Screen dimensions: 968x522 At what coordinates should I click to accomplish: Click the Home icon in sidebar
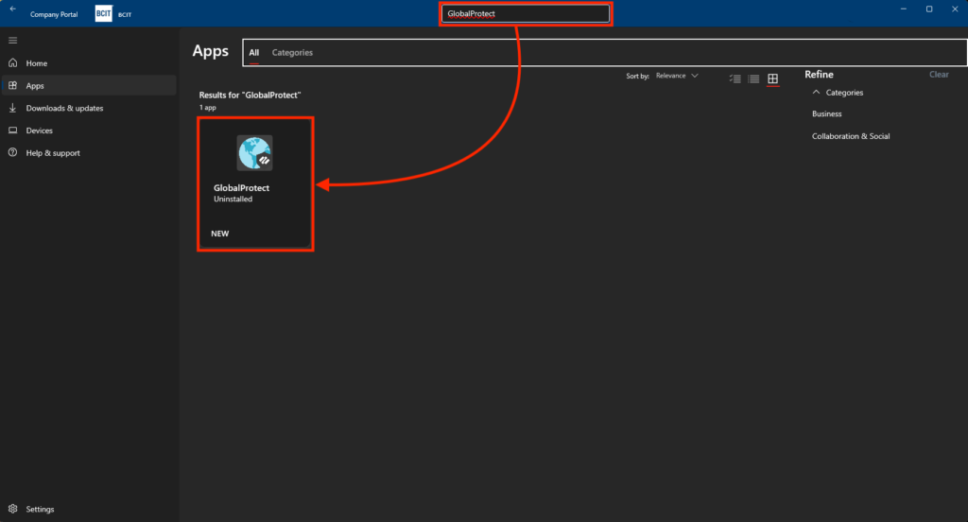(13, 63)
